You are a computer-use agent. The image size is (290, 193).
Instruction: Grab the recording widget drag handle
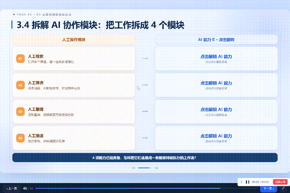coord(241,182)
